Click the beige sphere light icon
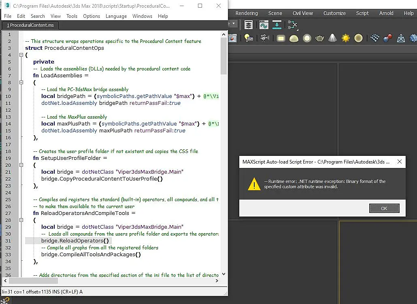This screenshot has width=417, height=304. (x=358, y=38)
